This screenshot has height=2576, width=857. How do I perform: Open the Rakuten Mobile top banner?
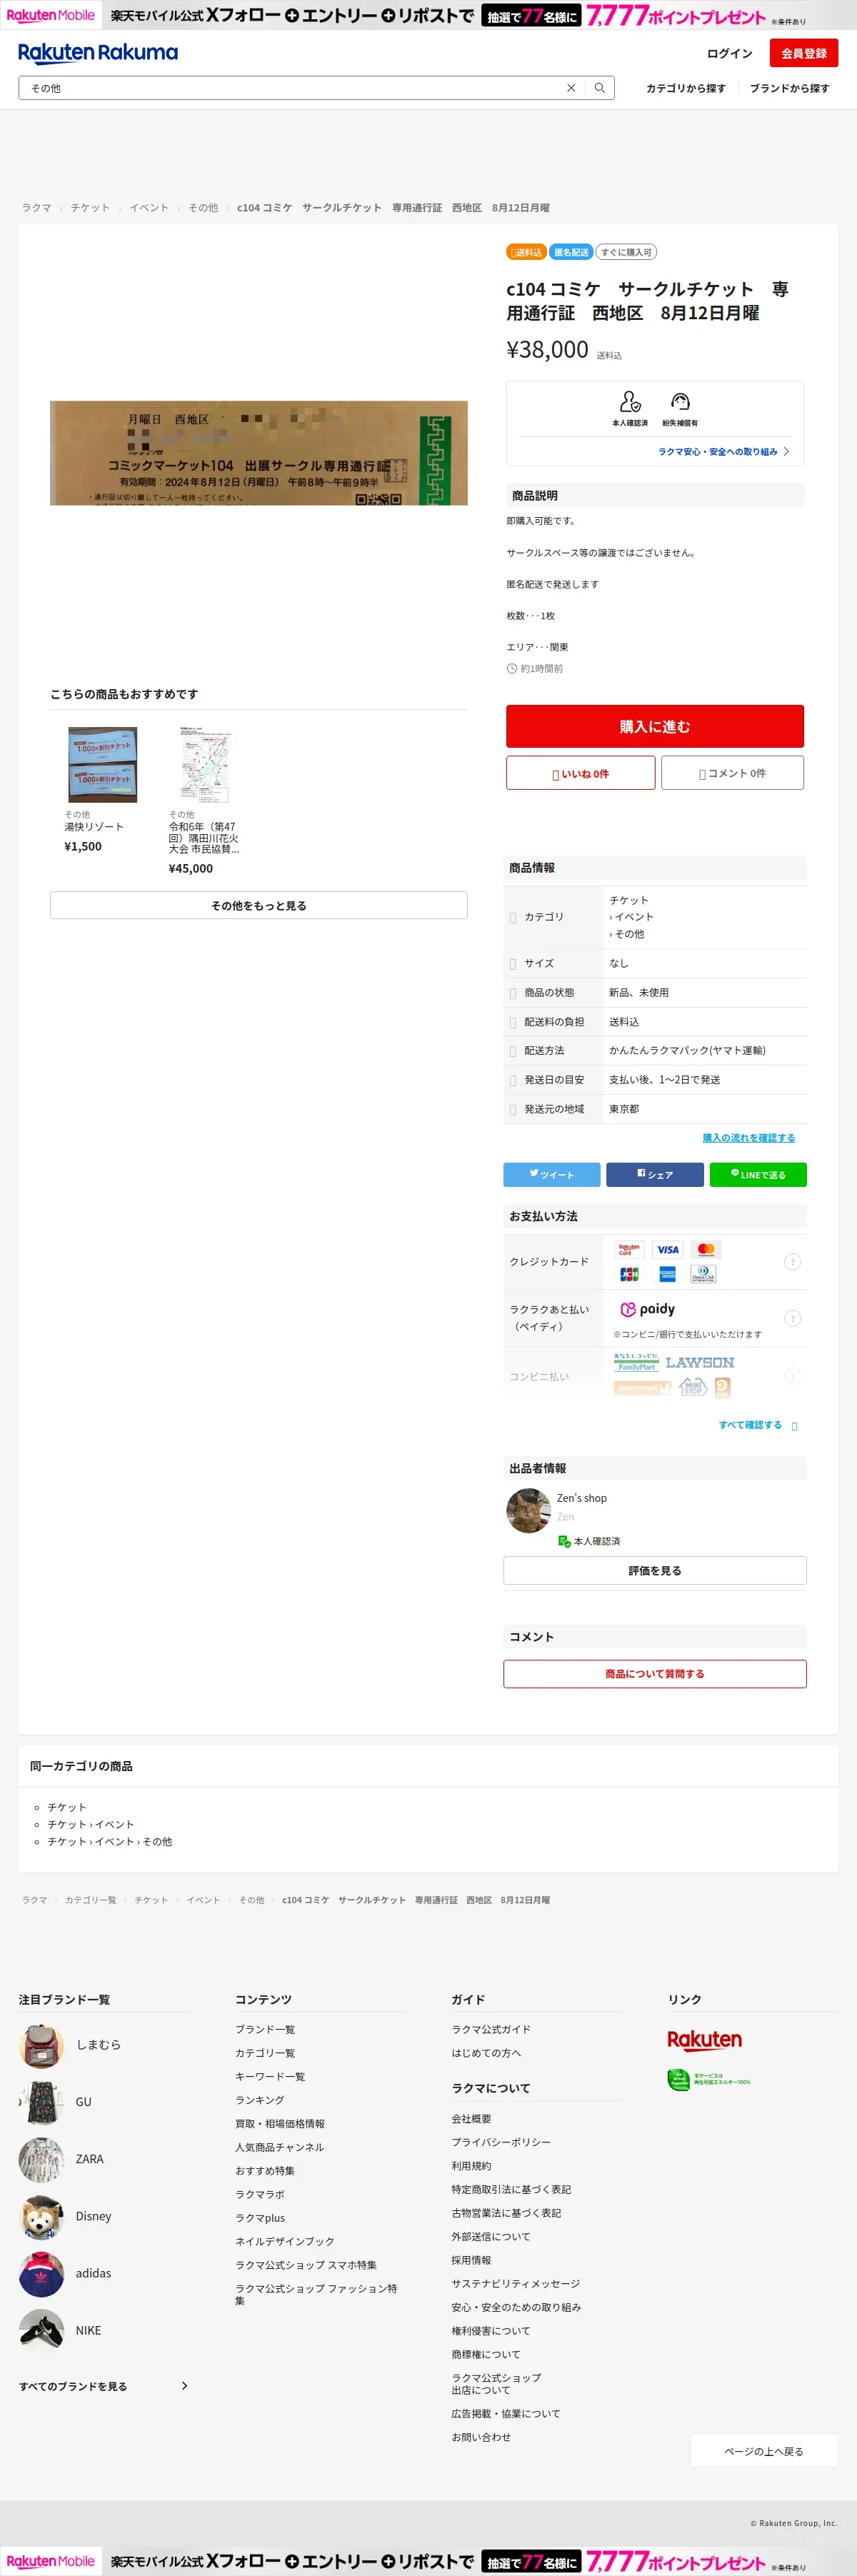tap(428, 15)
